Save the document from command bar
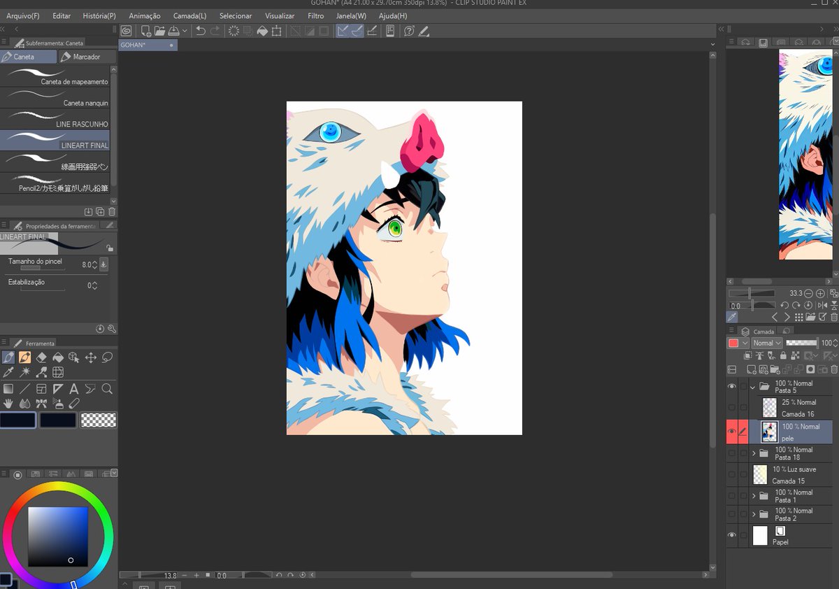 [x=173, y=31]
